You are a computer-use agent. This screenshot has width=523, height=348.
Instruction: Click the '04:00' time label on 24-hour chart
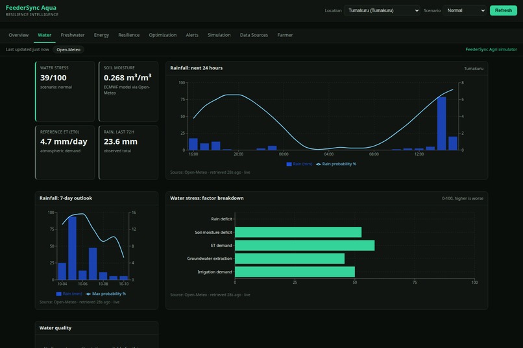[x=329, y=154]
